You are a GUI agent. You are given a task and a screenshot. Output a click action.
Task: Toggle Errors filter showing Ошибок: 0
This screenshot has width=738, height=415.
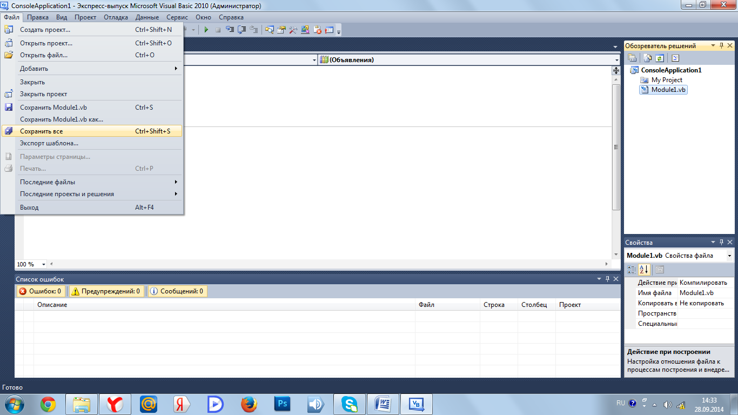(x=41, y=291)
